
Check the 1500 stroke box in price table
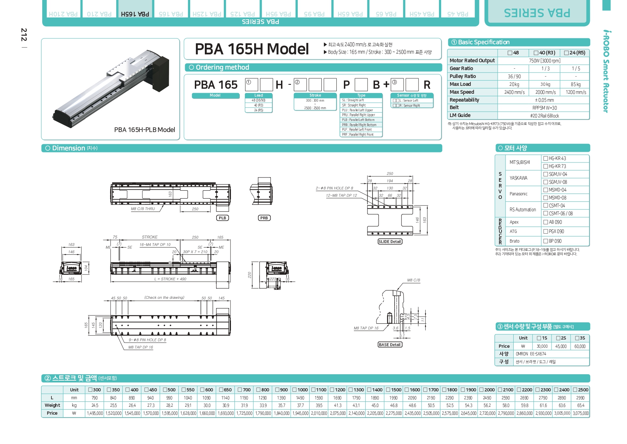[388, 390]
